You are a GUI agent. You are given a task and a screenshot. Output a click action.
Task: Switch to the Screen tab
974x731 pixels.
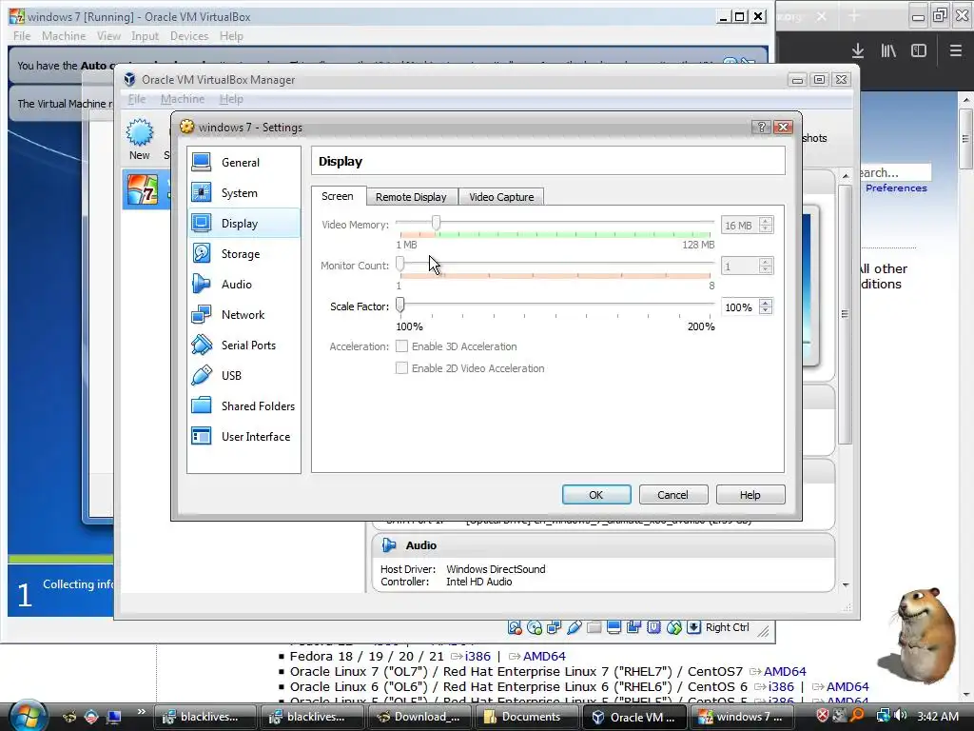[338, 196]
